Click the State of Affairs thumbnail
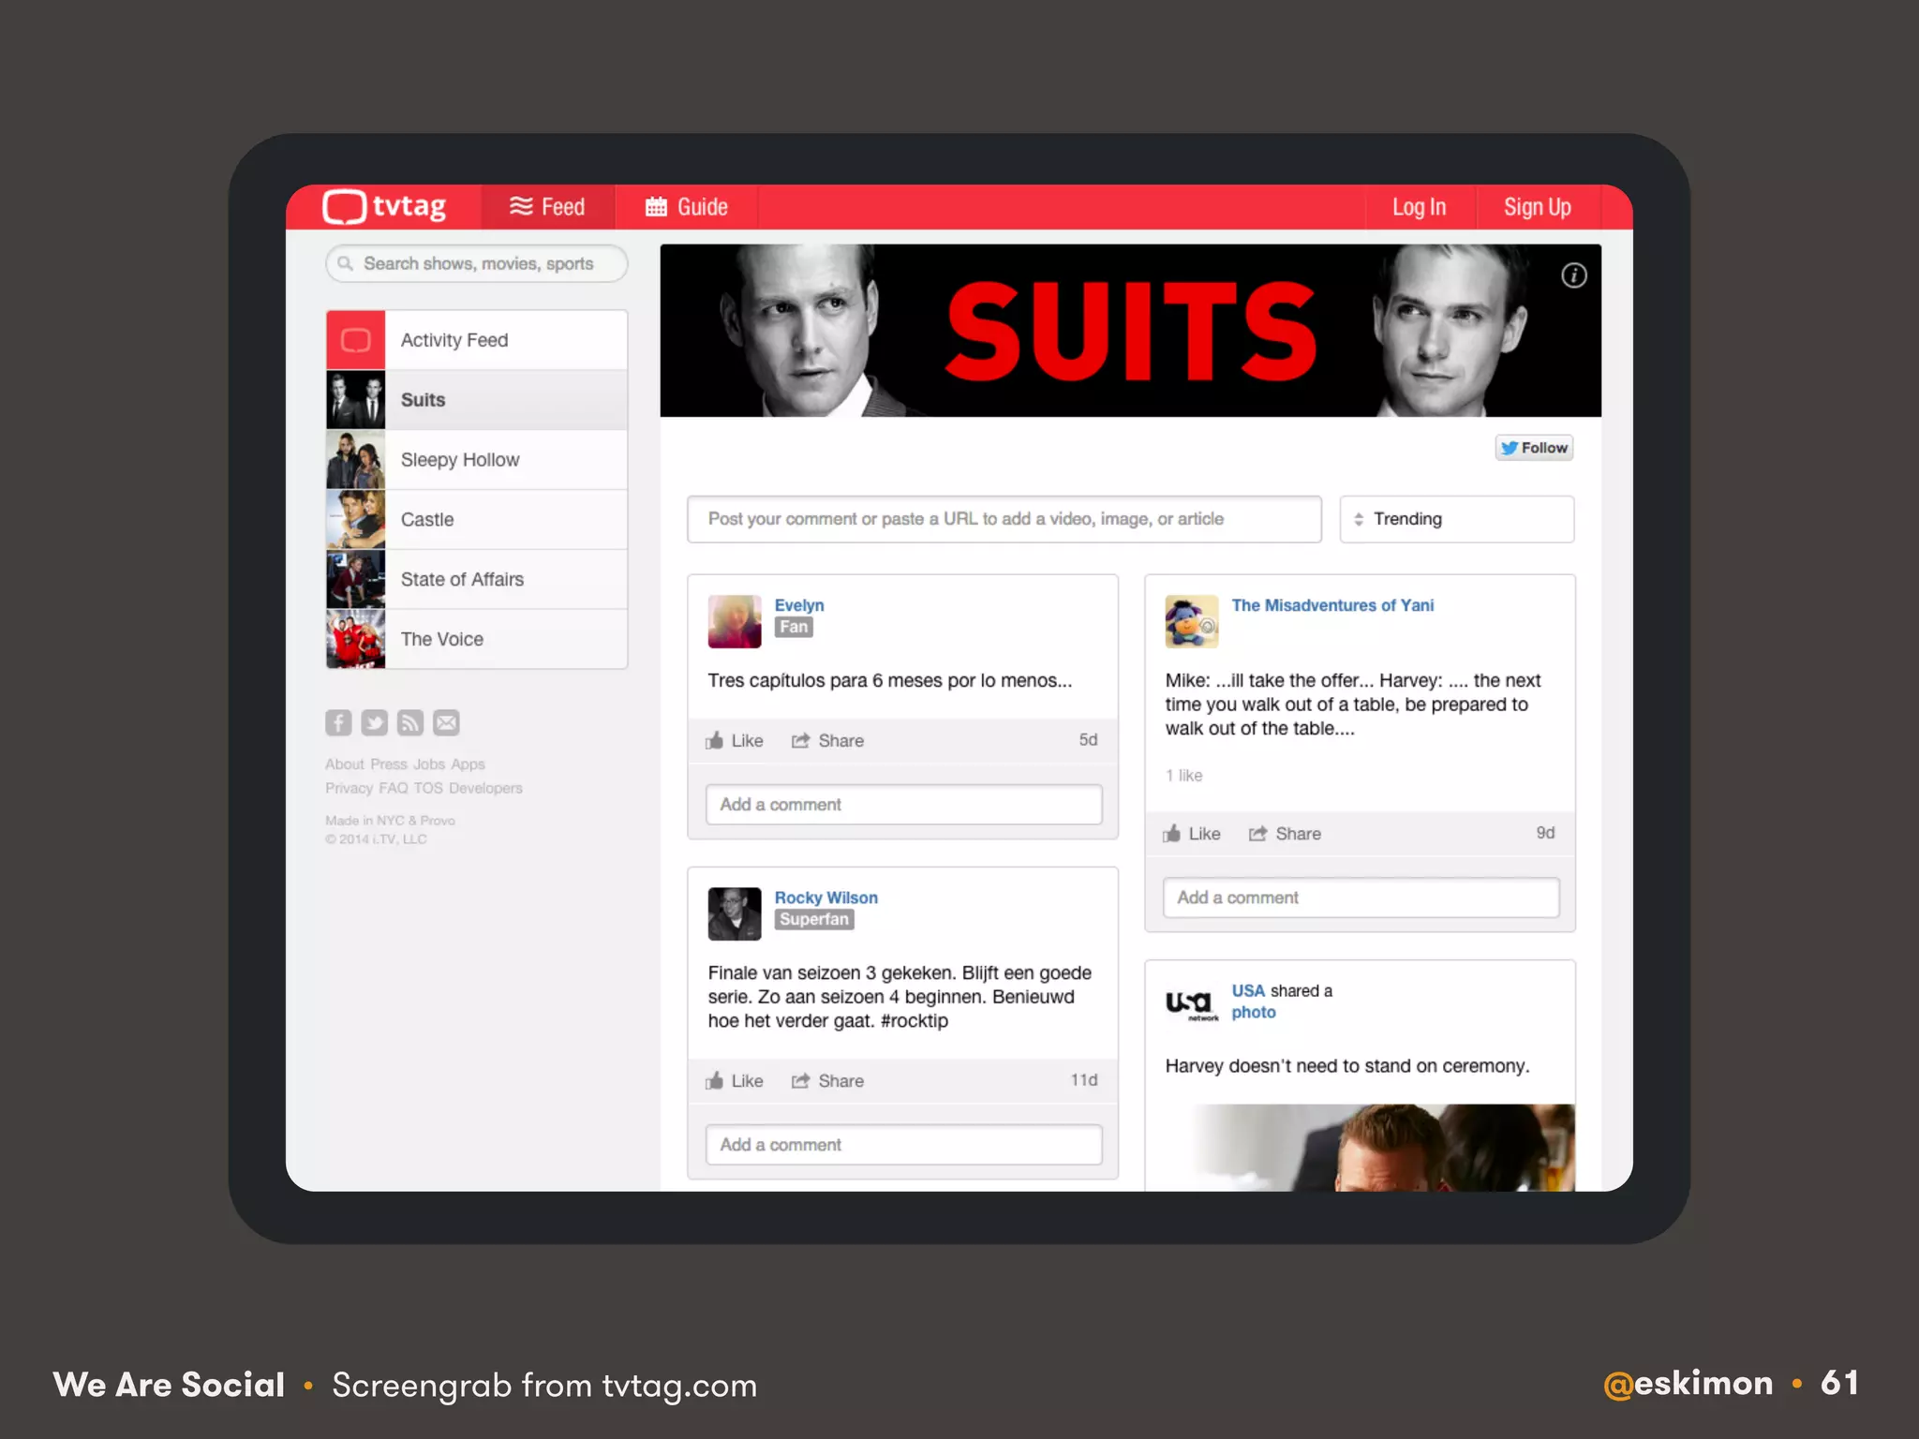 (356, 580)
